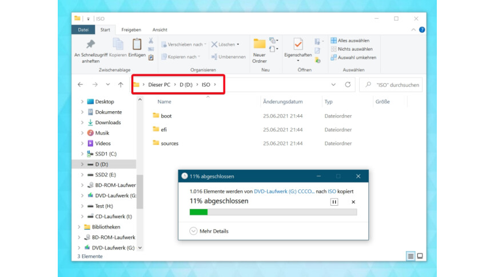Click DVD-Laufwerk (G:) source link
494x277 pixels.
click(284, 192)
